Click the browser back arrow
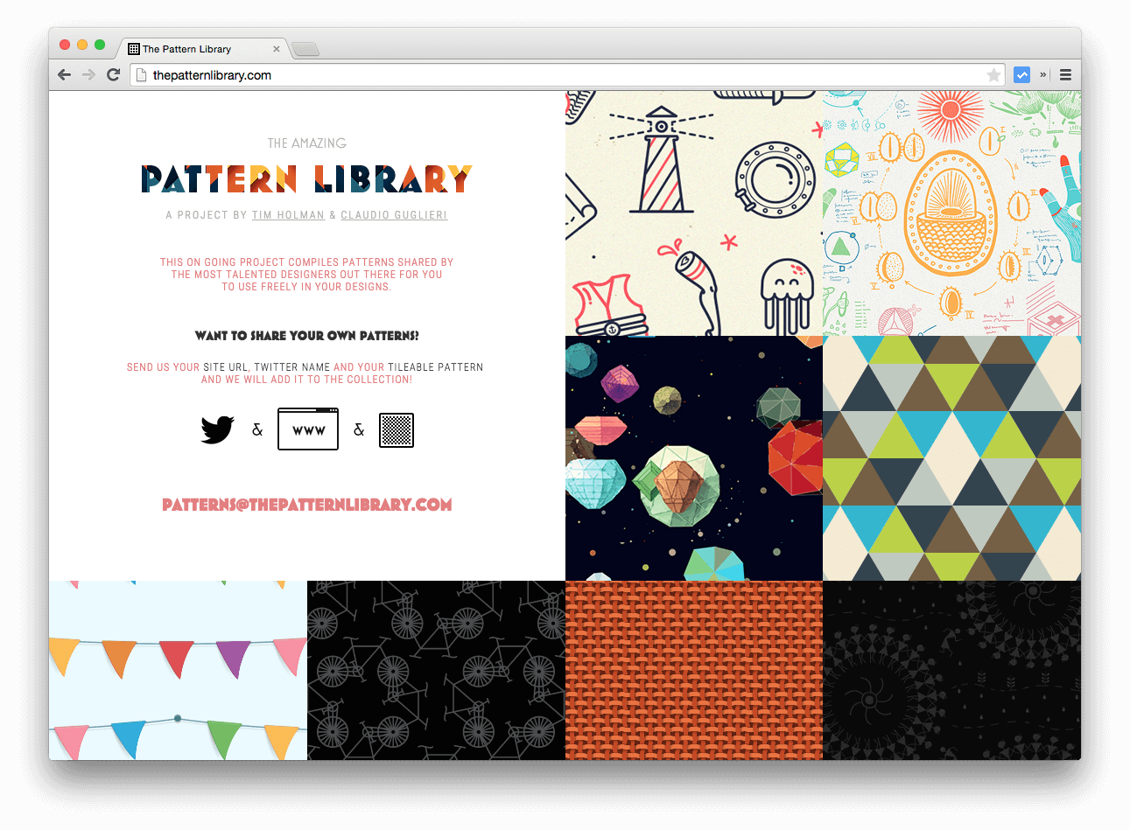The image size is (1130, 830). pos(64,74)
